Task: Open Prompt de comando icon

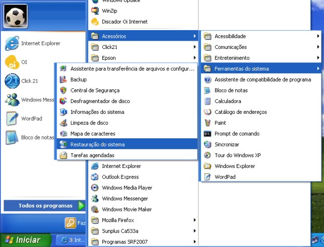Action: [x=208, y=134]
